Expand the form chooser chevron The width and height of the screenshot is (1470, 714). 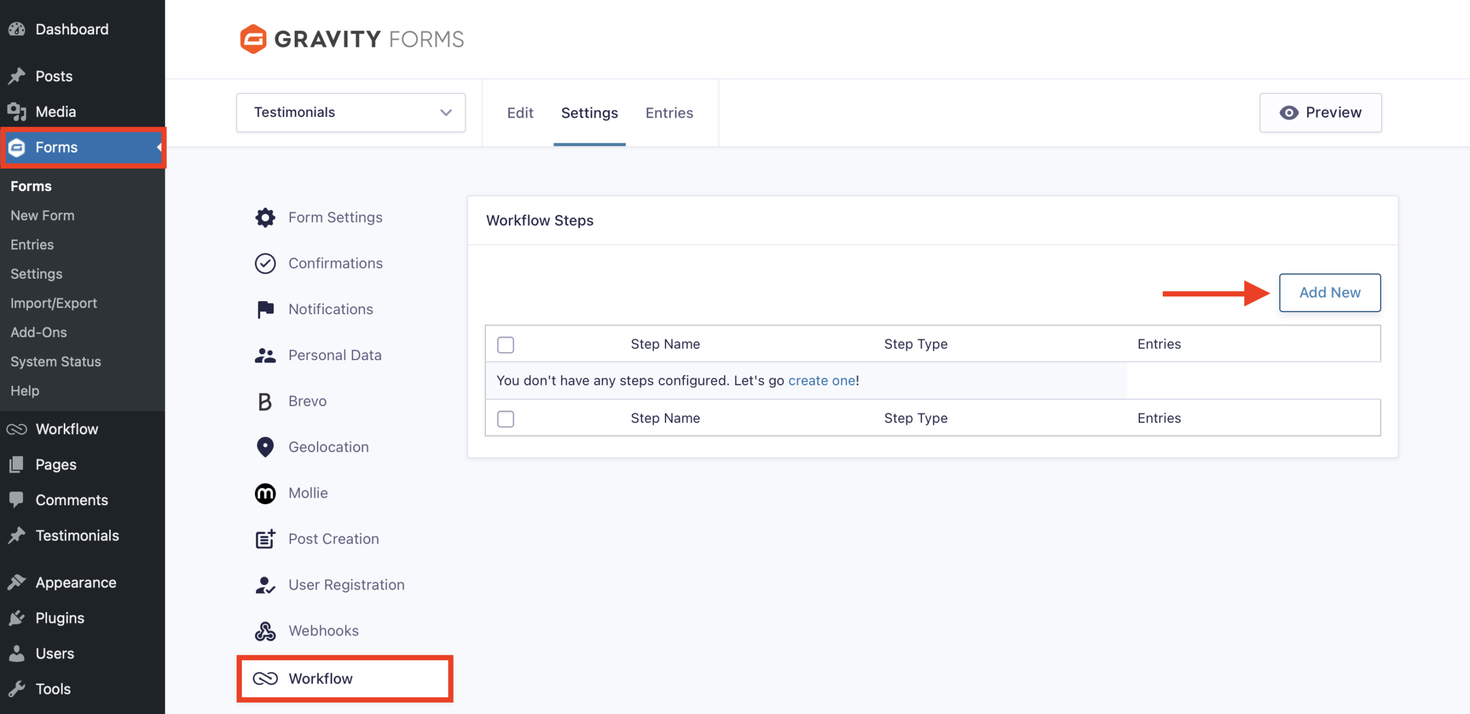click(446, 112)
